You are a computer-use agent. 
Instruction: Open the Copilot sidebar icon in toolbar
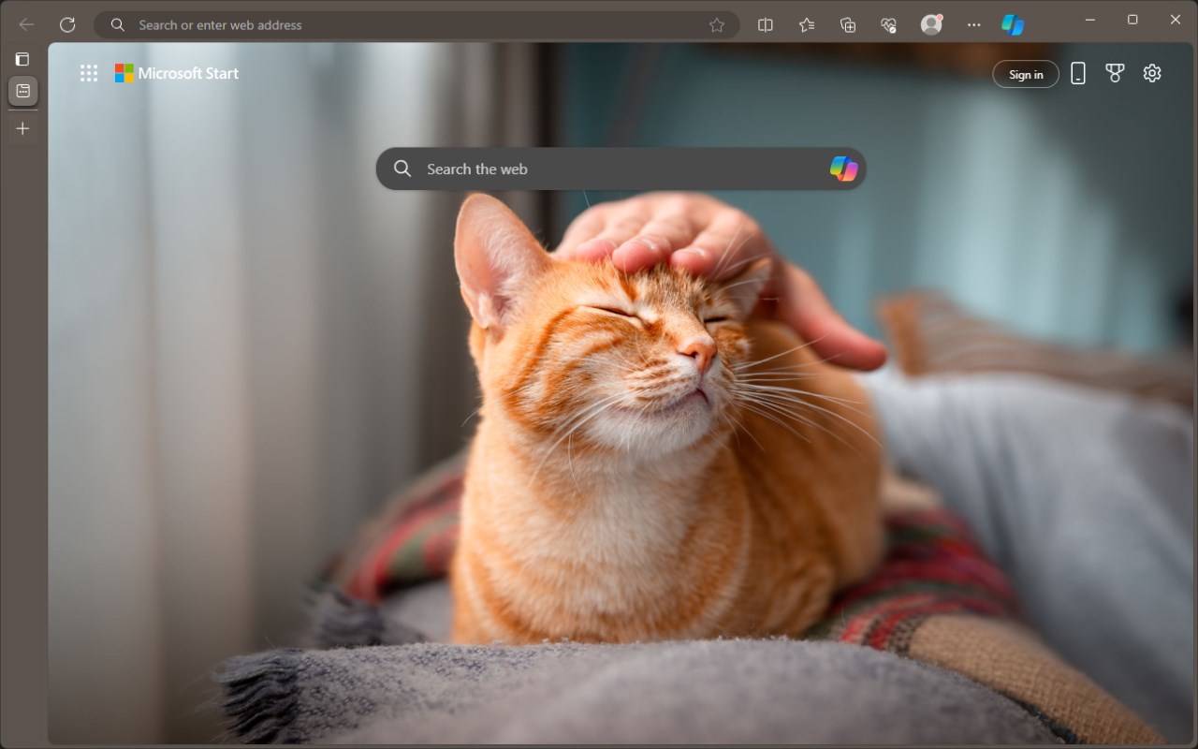(x=1013, y=25)
